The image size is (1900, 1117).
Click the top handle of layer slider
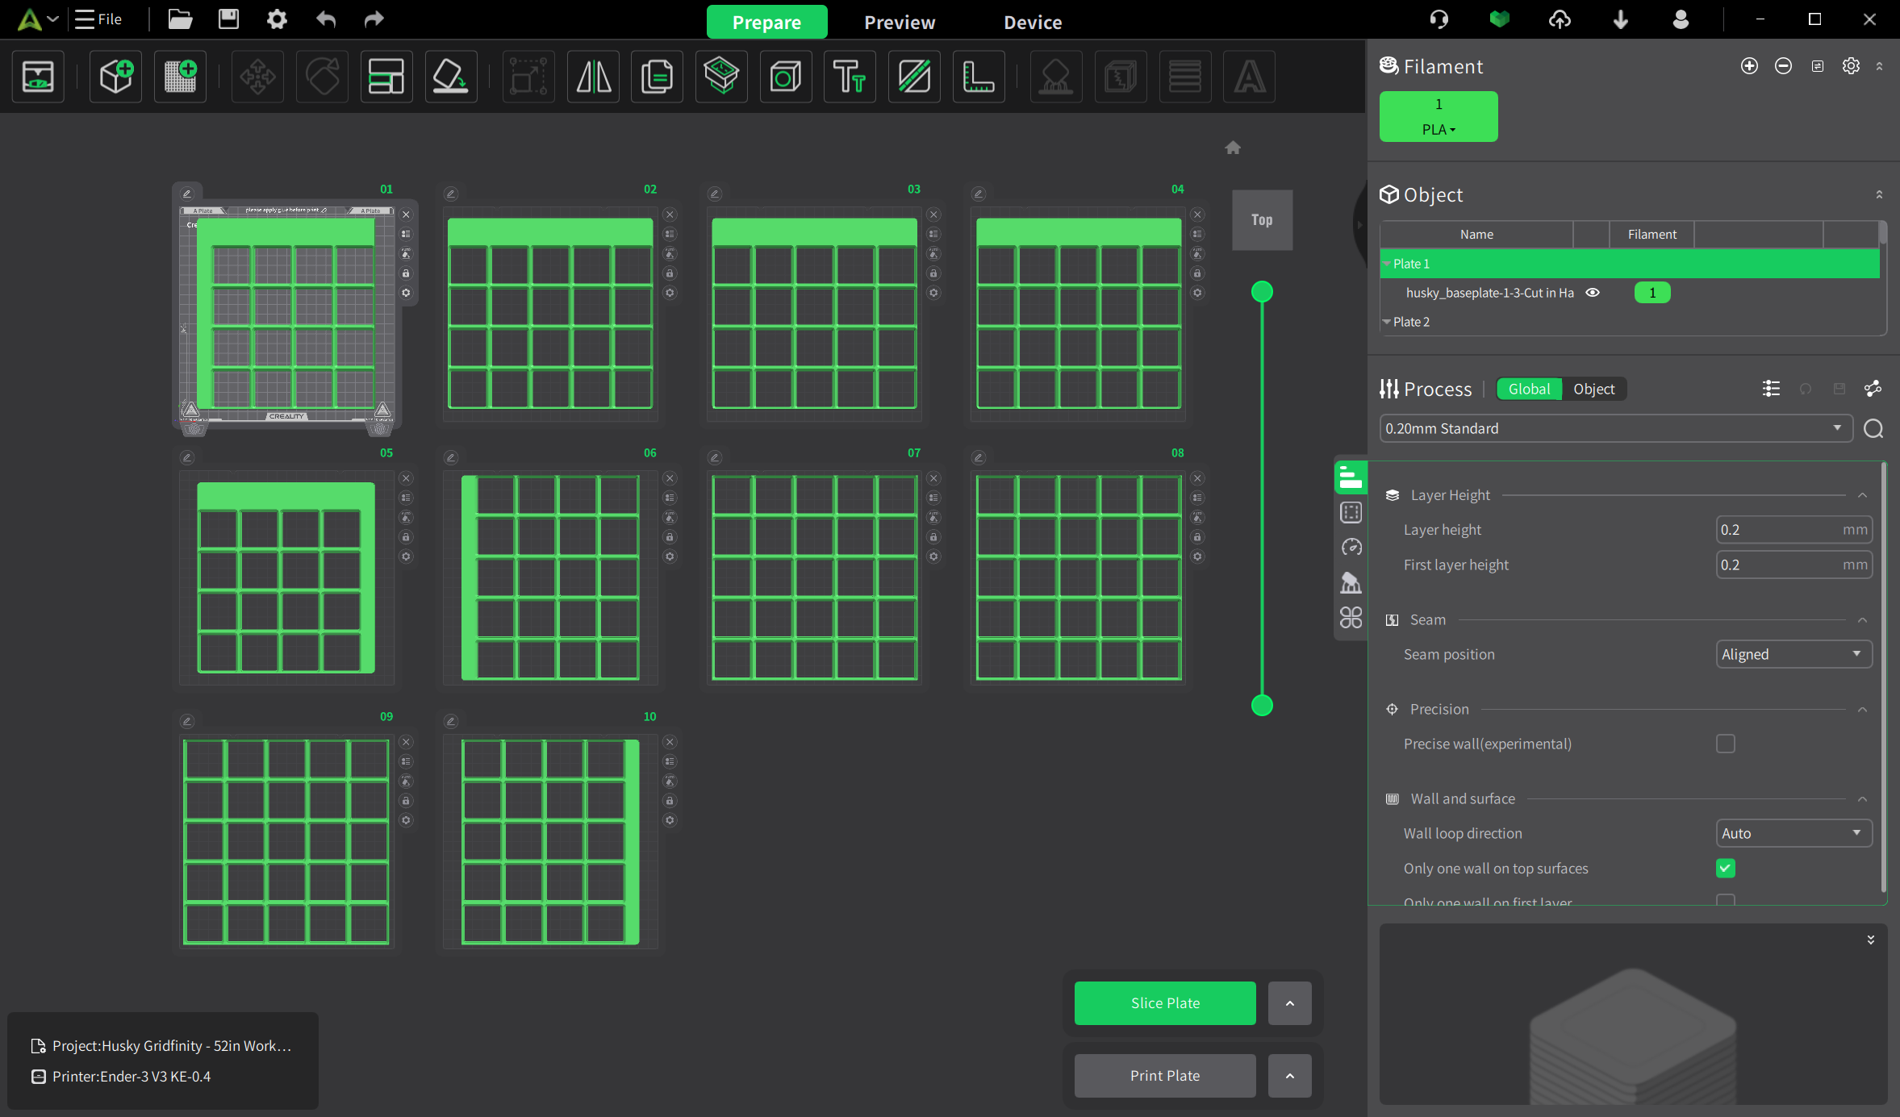tap(1262, 292)
